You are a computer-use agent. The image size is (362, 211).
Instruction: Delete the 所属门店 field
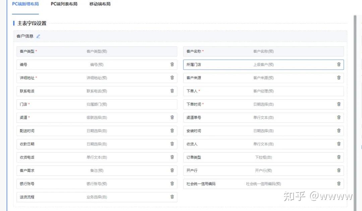coord(339,64)
